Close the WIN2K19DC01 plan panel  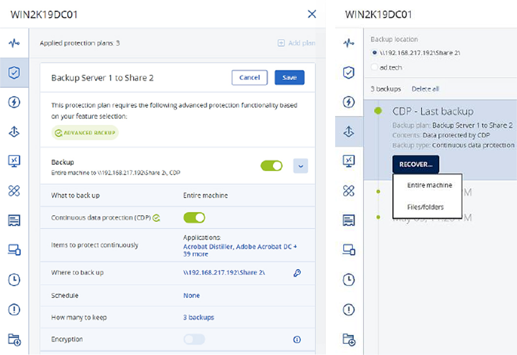312,14
